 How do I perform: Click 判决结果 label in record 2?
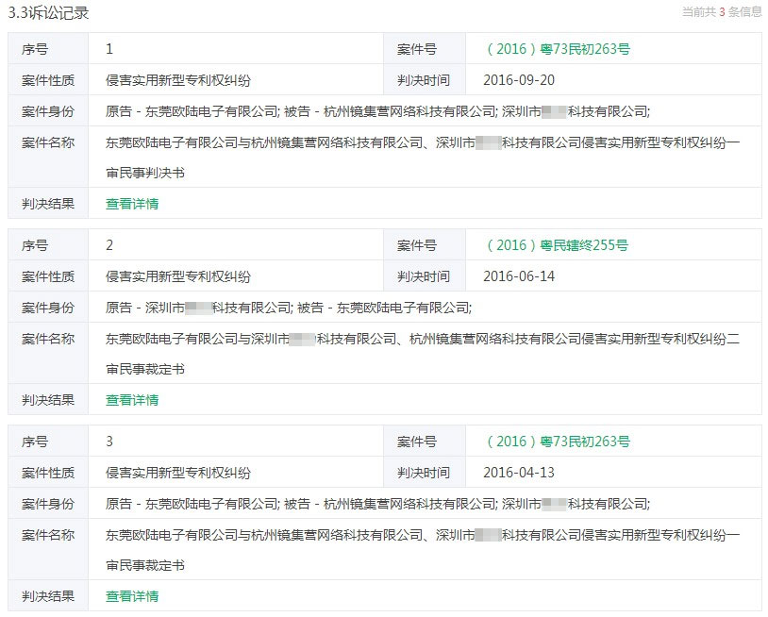coord(48,400)
